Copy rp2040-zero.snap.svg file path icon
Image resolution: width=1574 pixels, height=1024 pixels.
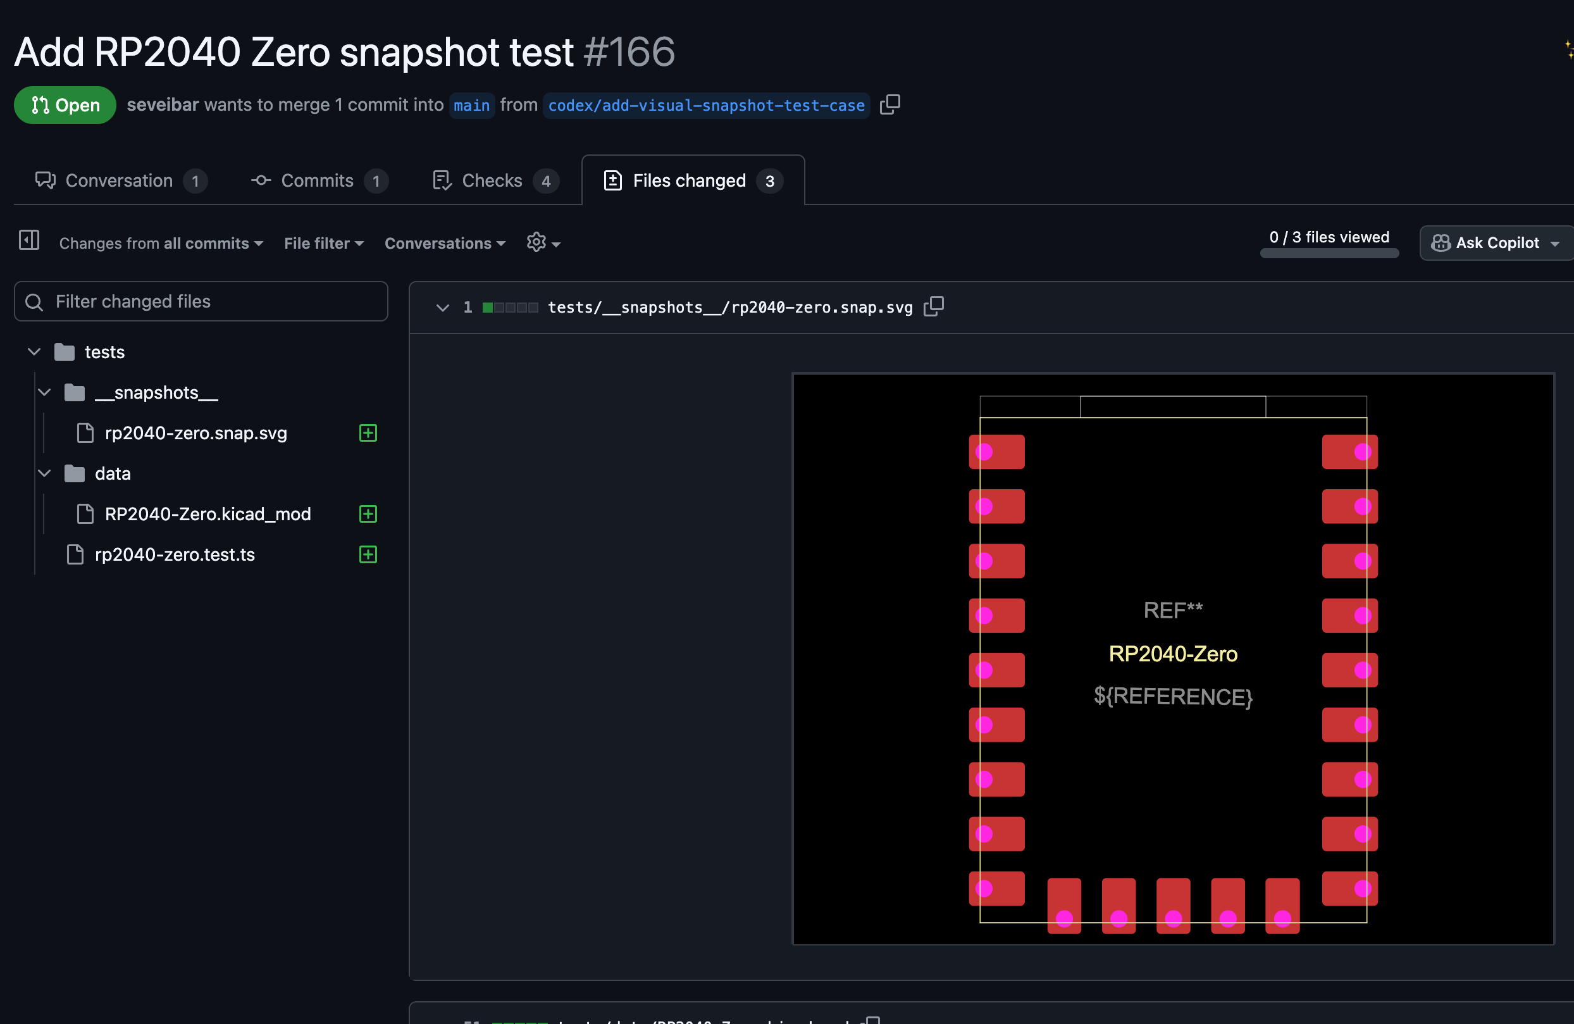(x=933, y=307)
